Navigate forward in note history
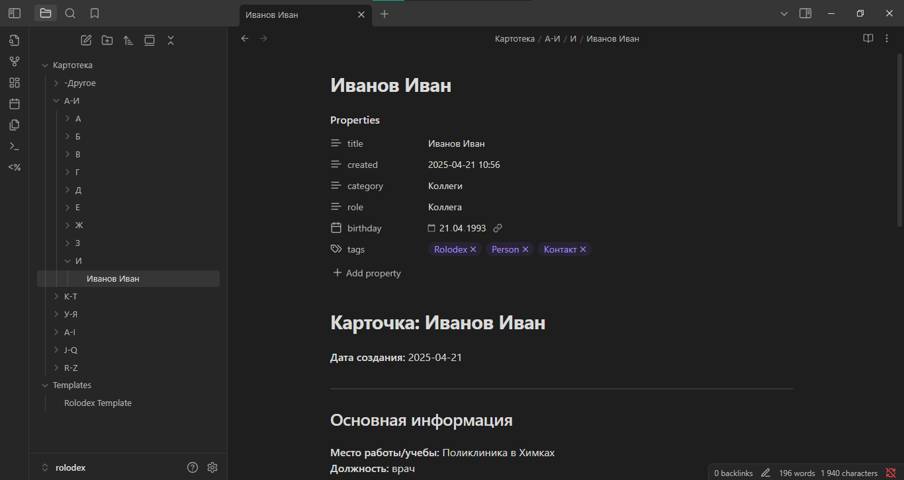This screenshot has width=904, height=480. [x=263, y=38]
